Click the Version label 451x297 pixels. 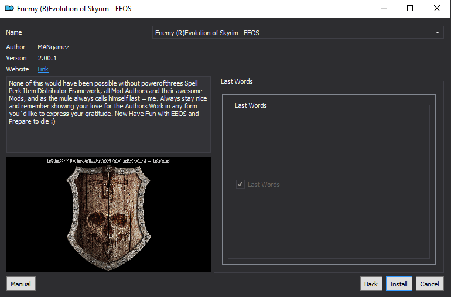(16, 58)
